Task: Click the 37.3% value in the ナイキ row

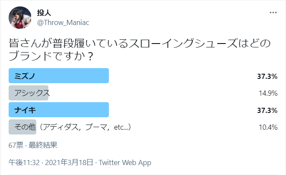Action: [267, 110]
